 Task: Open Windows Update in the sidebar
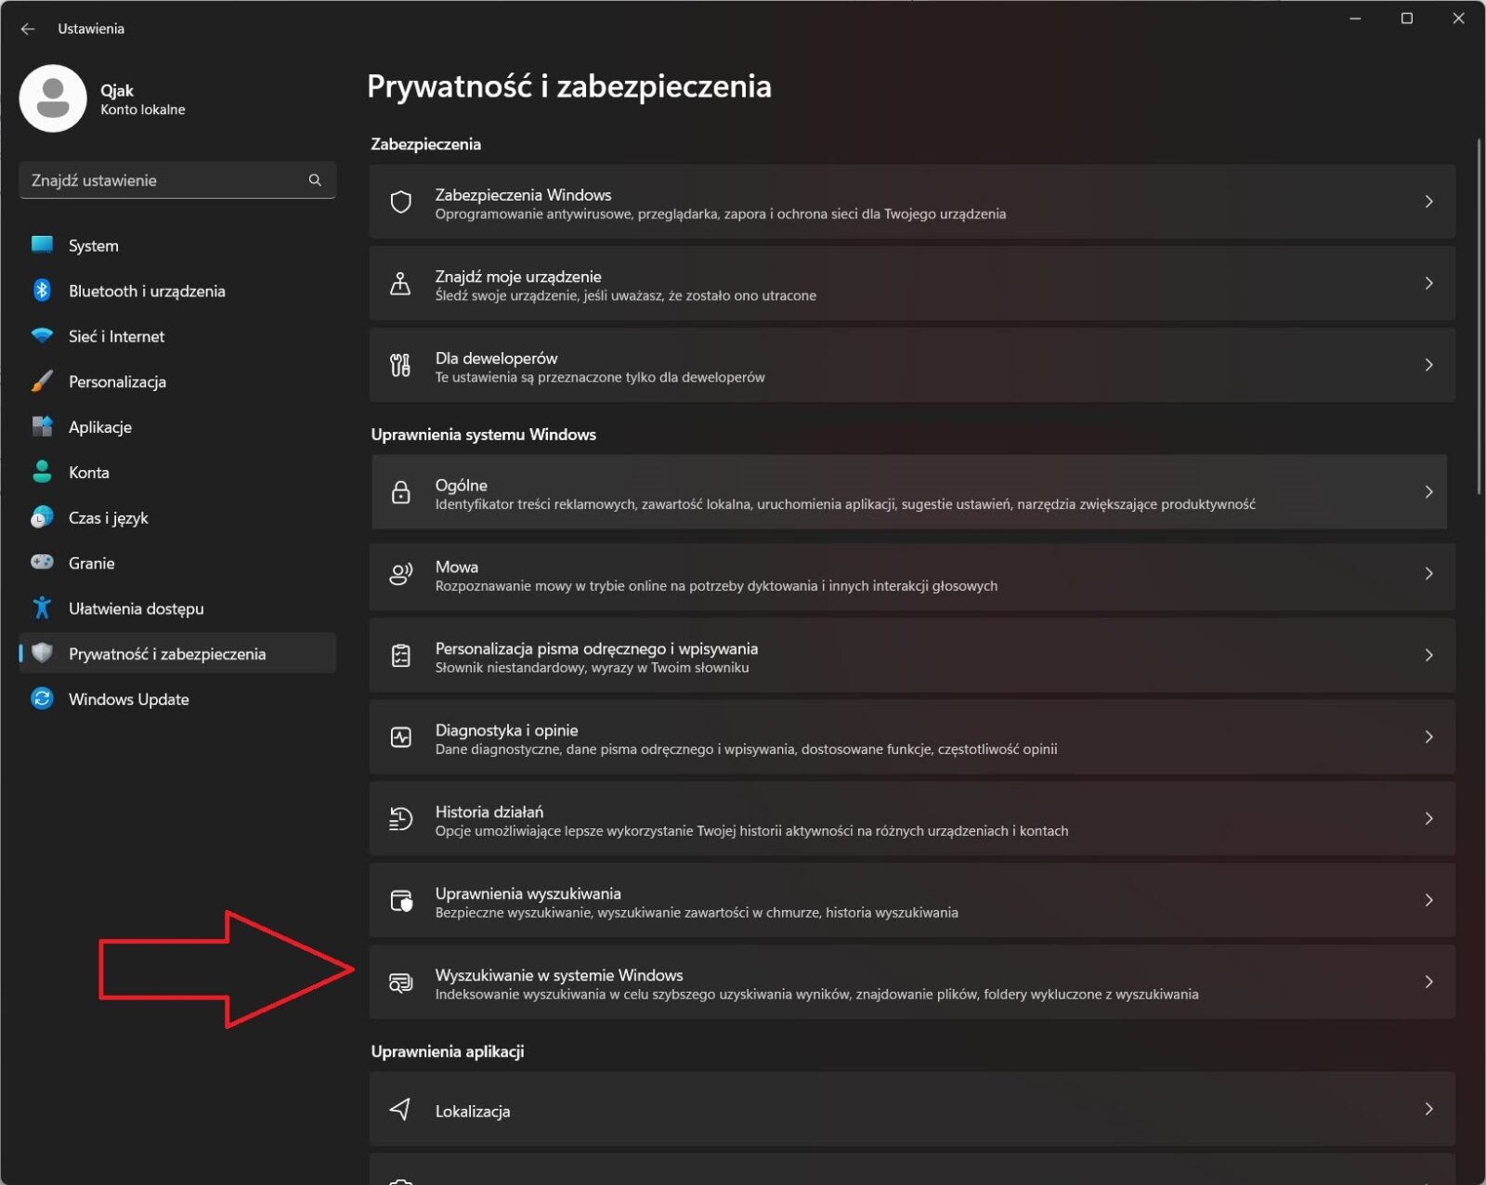pyautogui.click(x=128, y=699)
